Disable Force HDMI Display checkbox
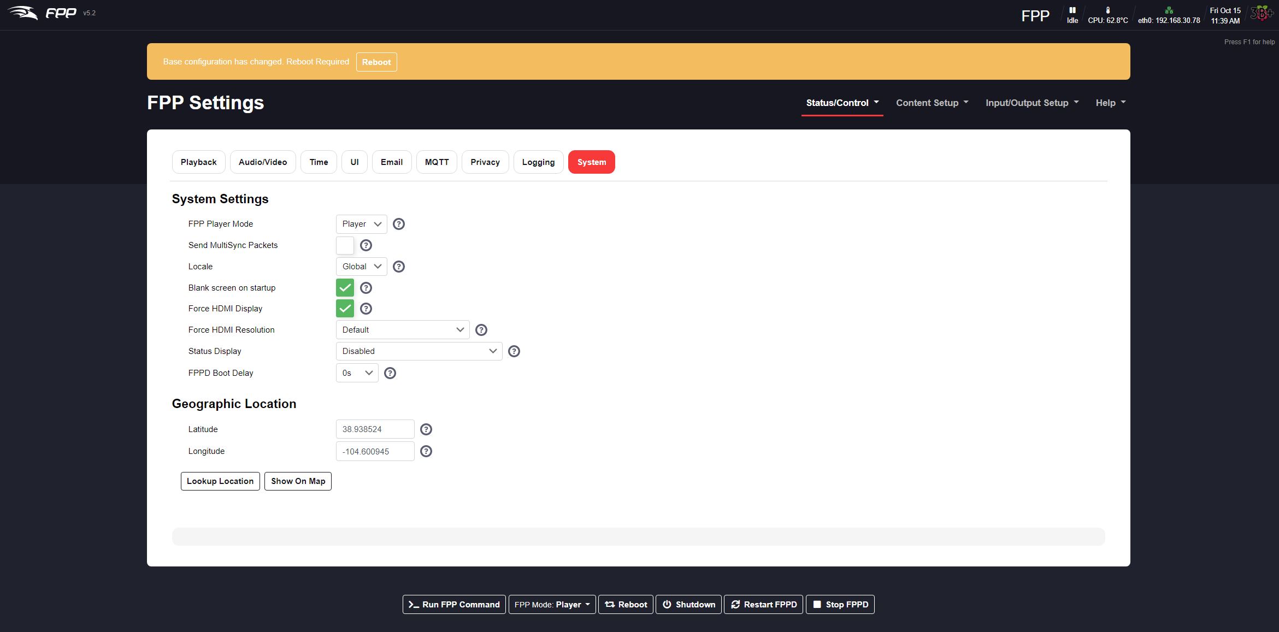Image resolution: width=1279 pixels, height=632 pixels. pos(345,309)
